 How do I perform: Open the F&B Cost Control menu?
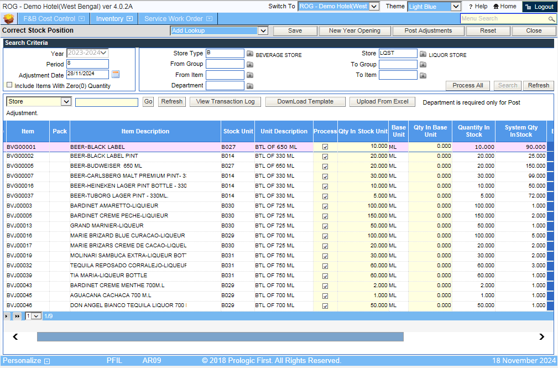54,18
